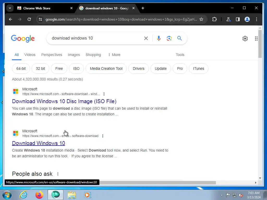Open search Tools options

tap(180, 55)
